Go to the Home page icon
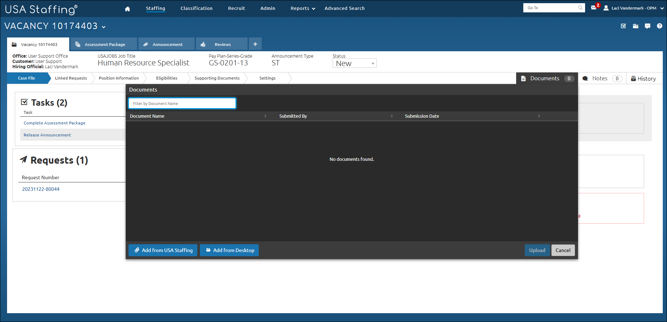 (x=127, y=9)
